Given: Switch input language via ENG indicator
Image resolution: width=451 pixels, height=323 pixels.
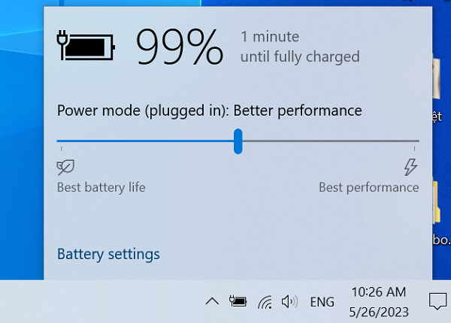Looking at the screenshot, I should [322, 302].
